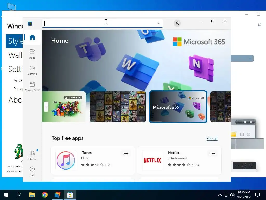Screen dimensions: 266x200
Task: Select the PC Game Pass thumbnail
Action: (x=64, y=107)
